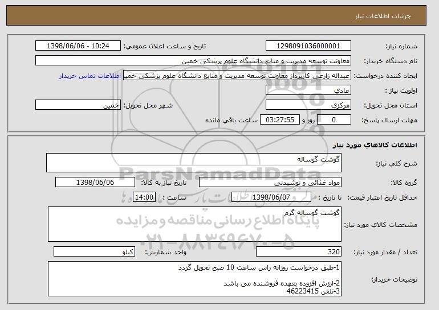Image resolution: width=439 pixels, height=310 pixels.
Task: Click the ساعت field 14:00
Action: 144,197
